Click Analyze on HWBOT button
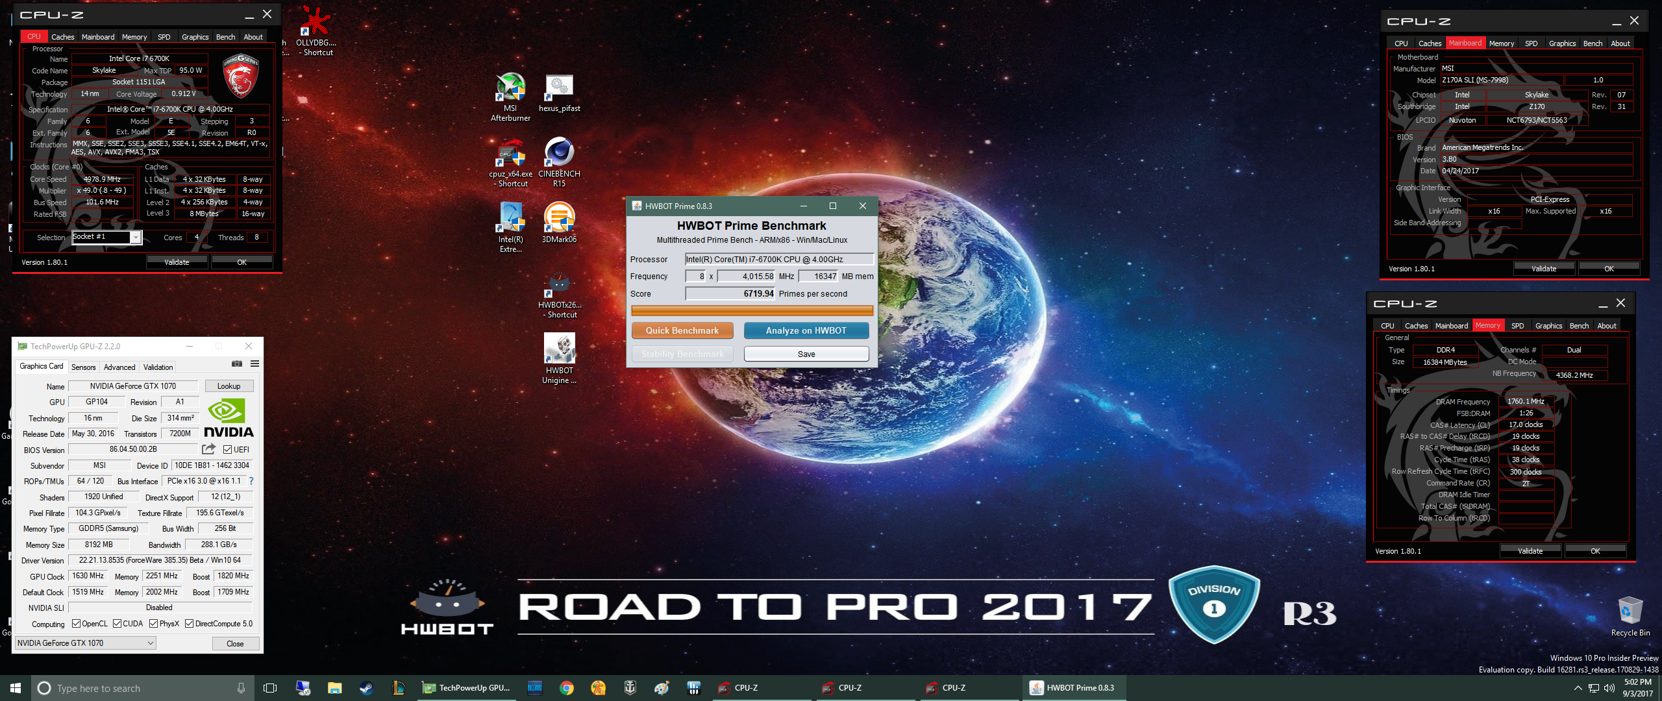The image size is (1662, 701). click(x=806, y=330)
